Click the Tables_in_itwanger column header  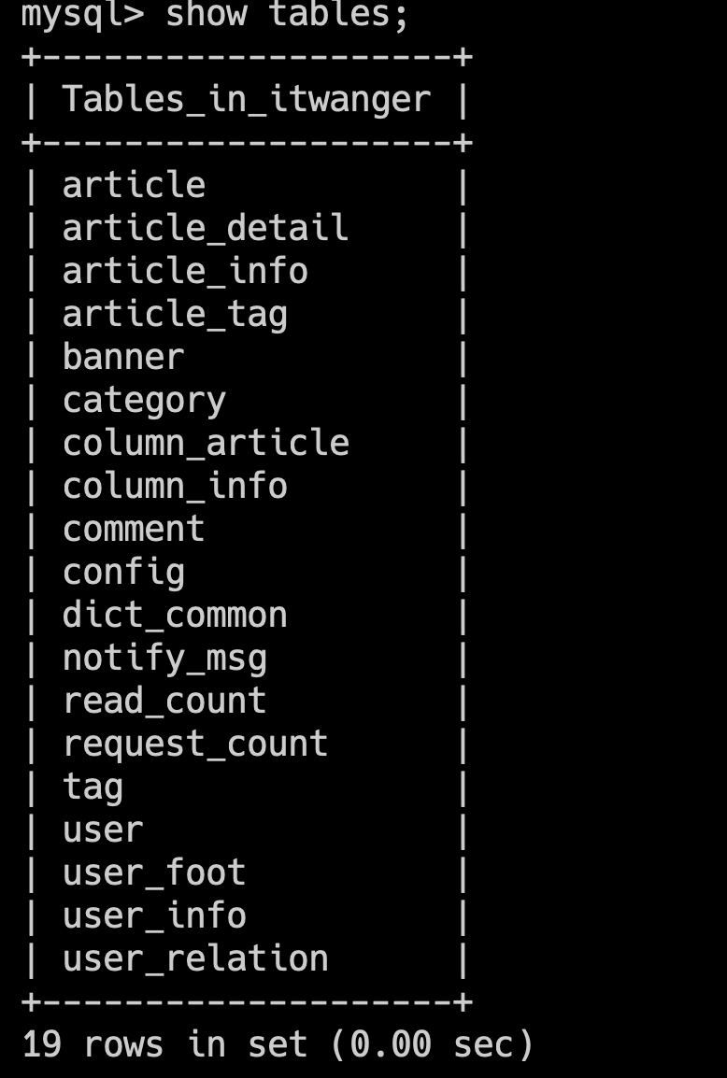click(247, 99)
